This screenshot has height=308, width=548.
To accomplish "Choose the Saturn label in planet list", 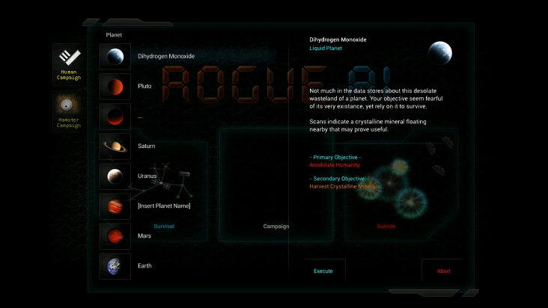I will 146,146.
